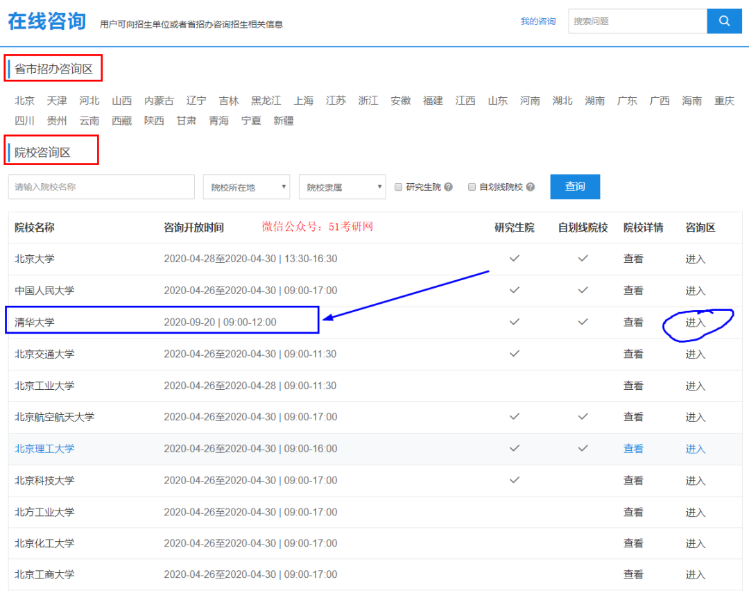Select 广东 in the province list
The width and height of the screenshot is (749, 591).
(627, 101)
